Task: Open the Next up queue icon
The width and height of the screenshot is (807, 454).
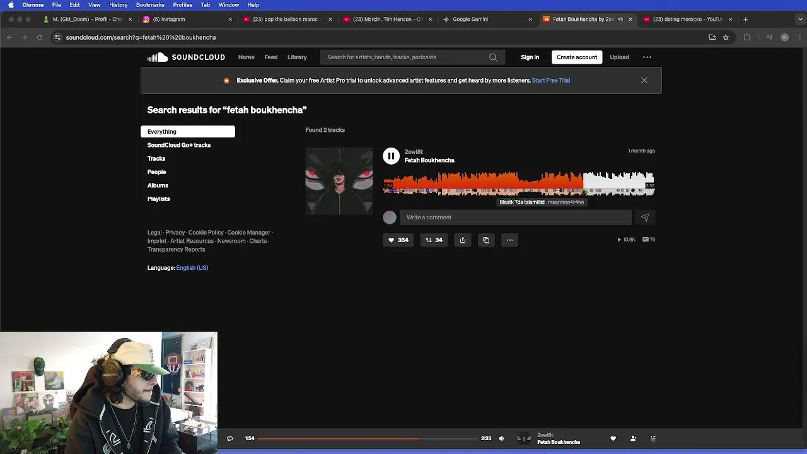Action: 653,438
